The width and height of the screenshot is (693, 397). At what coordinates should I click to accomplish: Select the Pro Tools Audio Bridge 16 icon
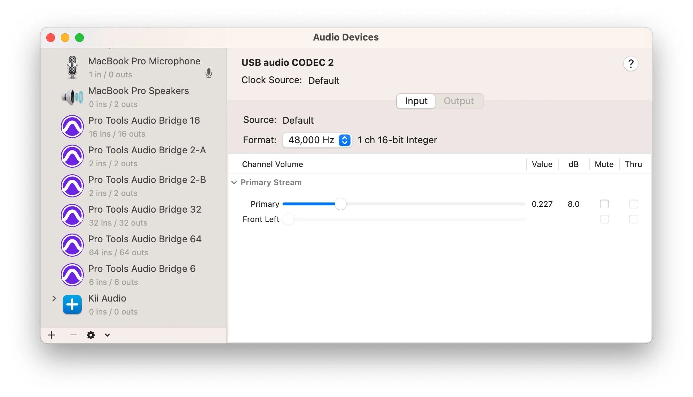(x=72, y=127)
